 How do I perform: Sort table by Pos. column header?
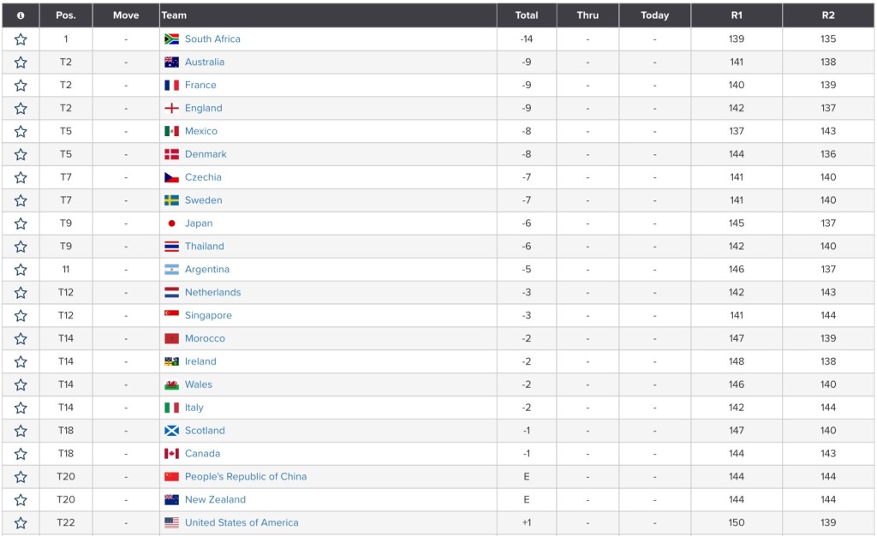(65, 15)
